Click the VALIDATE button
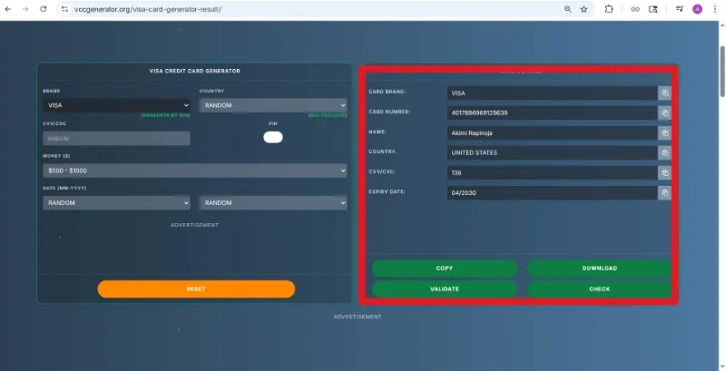Viewport: 726px width, 371px height. (x=444, y=289)
